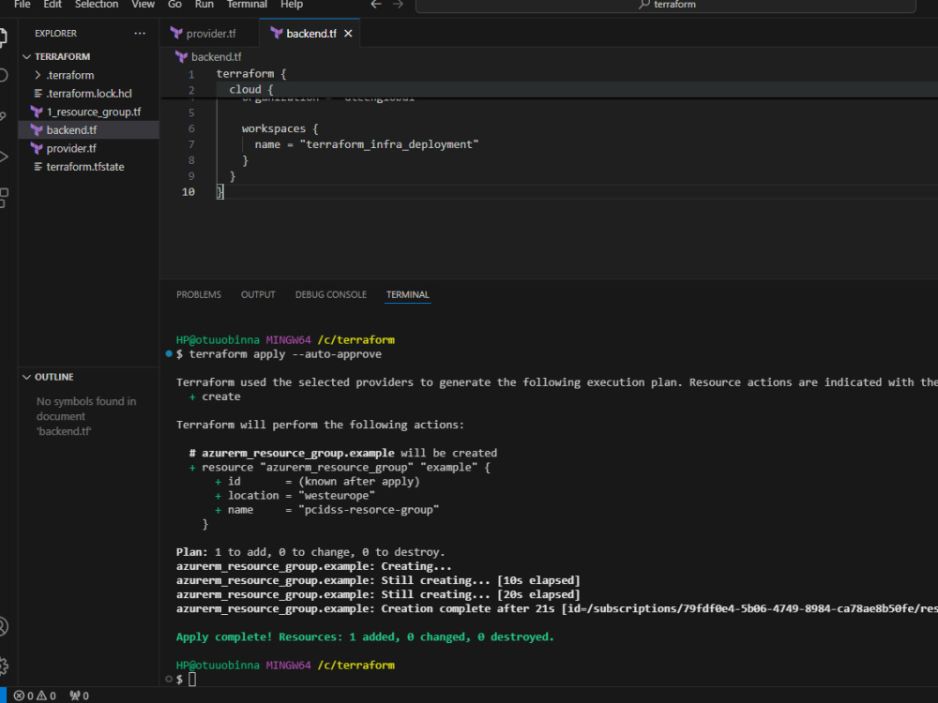The image size is (938, 703).
Task: Click the warnings triangle in the status bar
Action: point(42,696)
